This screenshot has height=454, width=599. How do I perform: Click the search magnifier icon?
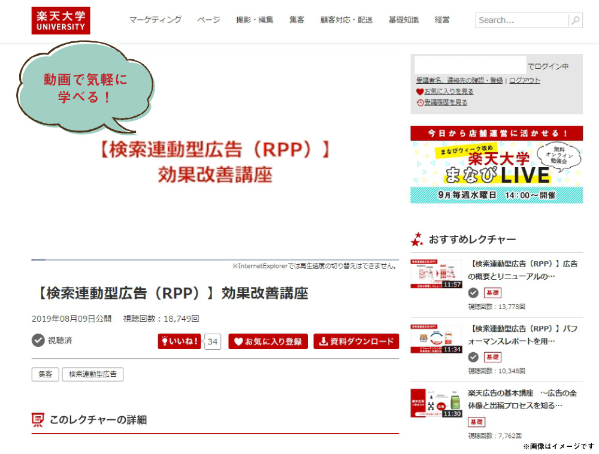576,20
